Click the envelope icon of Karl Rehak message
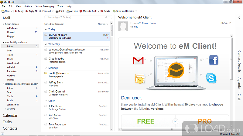The height and width of the screenshot is (136, 243). (46, 115)
